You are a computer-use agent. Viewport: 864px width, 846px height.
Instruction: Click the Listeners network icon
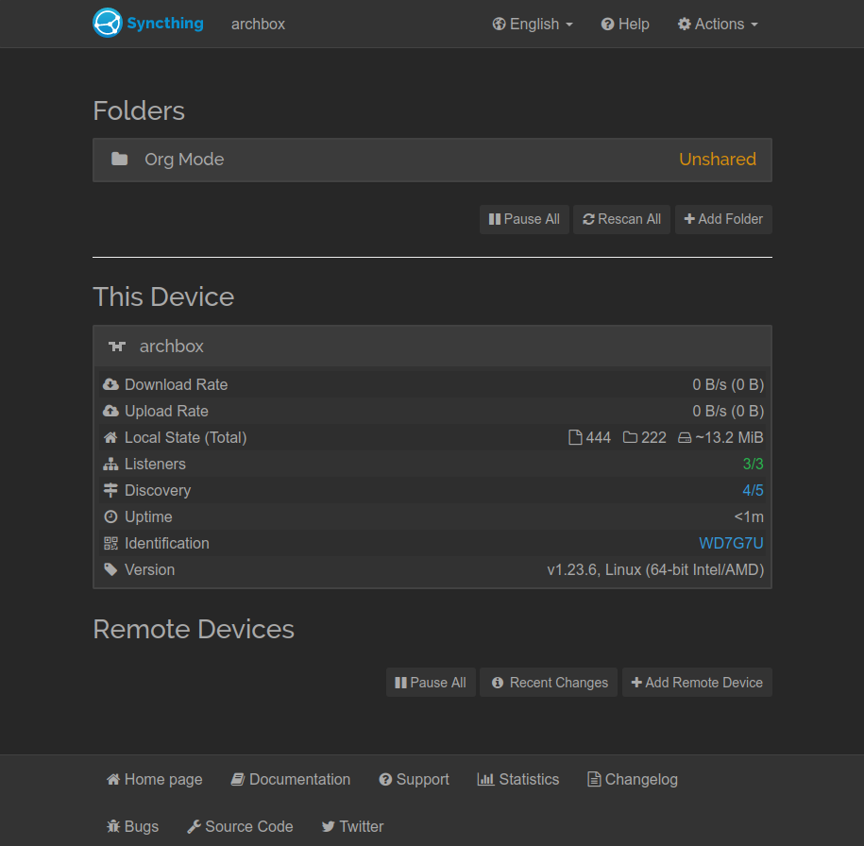pos(110,464)
